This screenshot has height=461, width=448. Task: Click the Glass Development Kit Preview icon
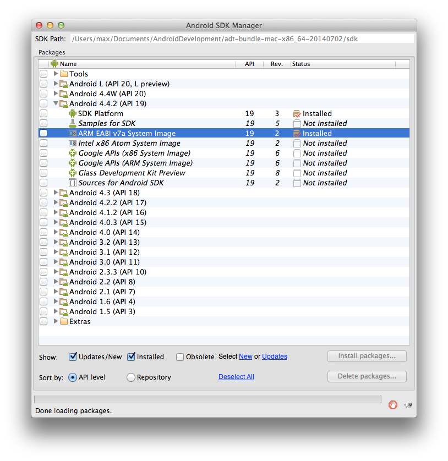click(72, 173)
